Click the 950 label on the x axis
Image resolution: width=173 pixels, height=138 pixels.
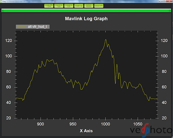(73, 124)
